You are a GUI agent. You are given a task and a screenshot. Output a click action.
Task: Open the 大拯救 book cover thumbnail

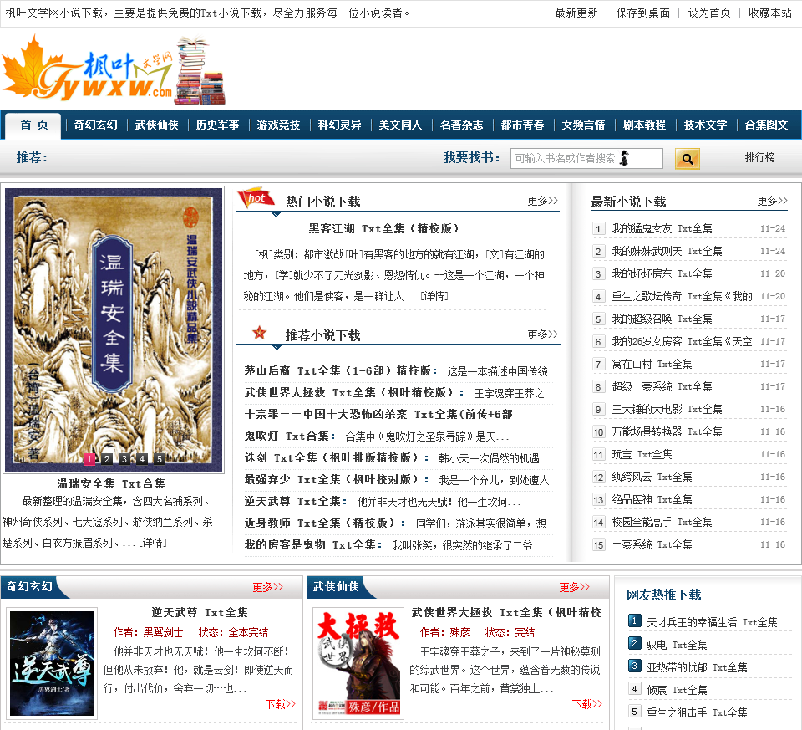358,663
